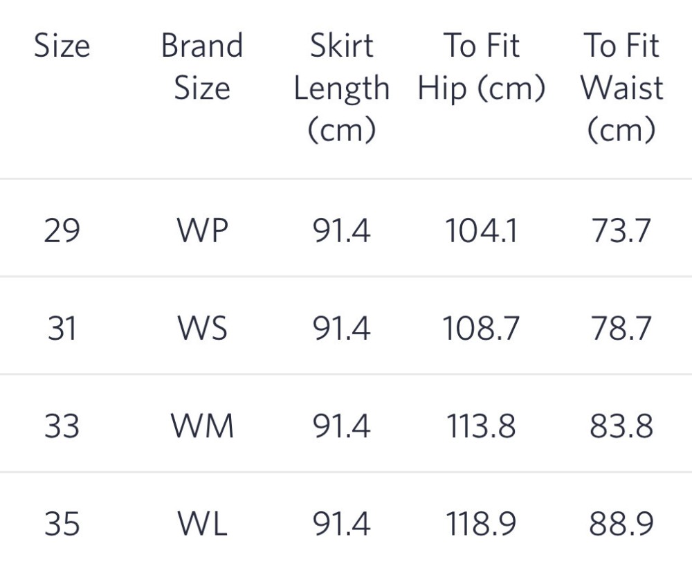Select size 33 cell

pyautogui.click(x=62, y=426)
